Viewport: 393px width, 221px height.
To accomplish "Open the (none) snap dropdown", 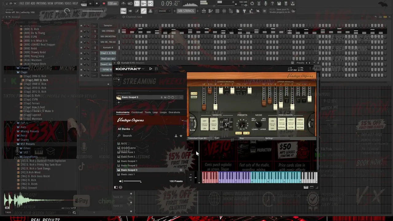I will (x=164, y=11).
